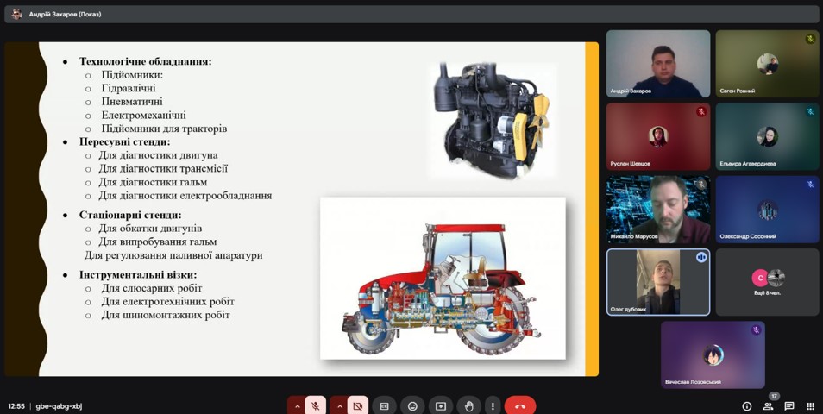Click the engine photo in the slide
Viewport: 823px width, 414px height.
tap(492, 120)
